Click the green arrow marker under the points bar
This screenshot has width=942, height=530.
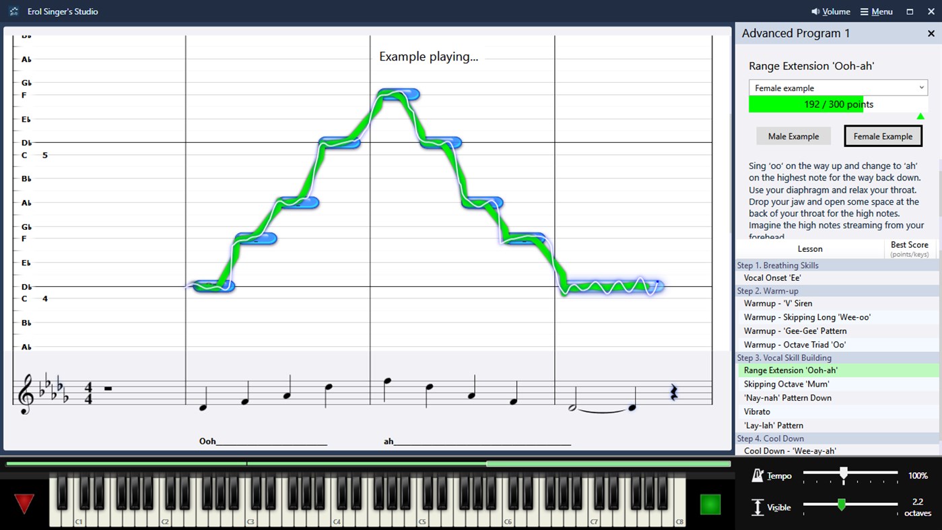pyautogui.click(x=920, y=116)
